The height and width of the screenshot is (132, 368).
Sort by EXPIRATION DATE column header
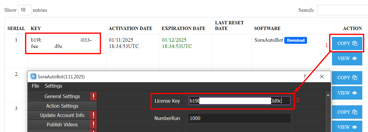click(x=183, y=28)
